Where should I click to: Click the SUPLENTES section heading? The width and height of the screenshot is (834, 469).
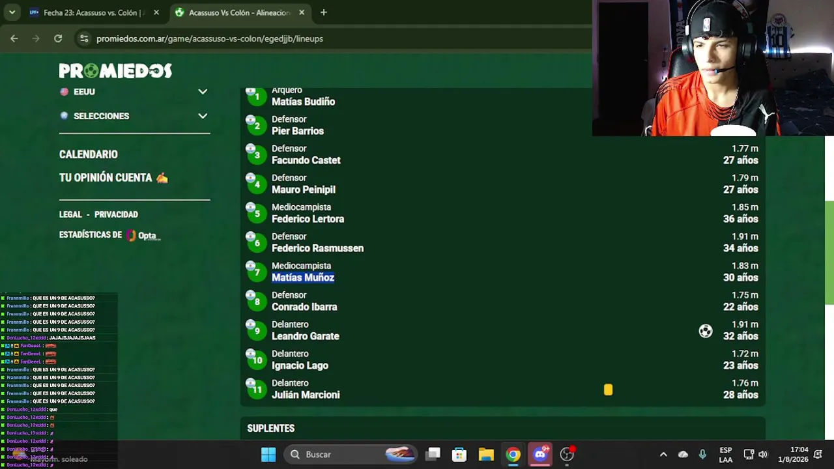[x=271, y=429]
